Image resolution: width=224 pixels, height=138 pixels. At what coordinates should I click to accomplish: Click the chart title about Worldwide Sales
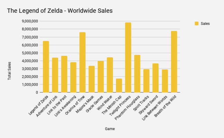60,11
